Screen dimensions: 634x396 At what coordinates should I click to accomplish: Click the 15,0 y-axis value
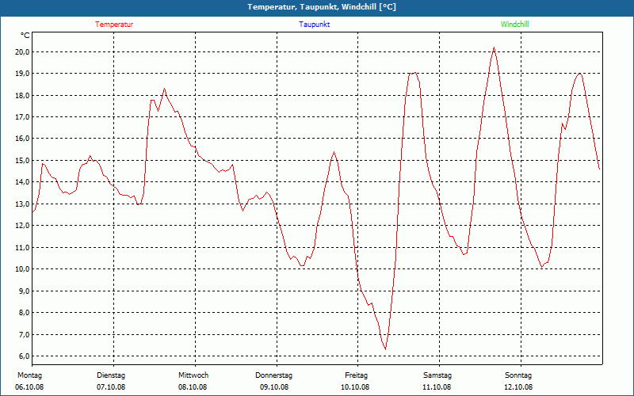(x=22, y=161)
